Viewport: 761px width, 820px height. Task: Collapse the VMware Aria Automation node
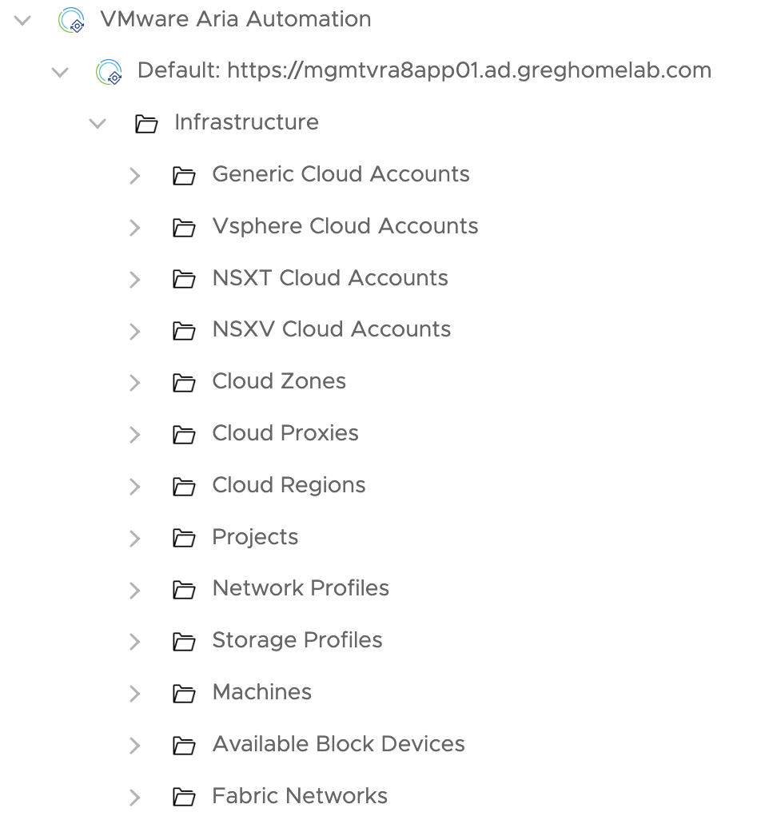(22, 21)
